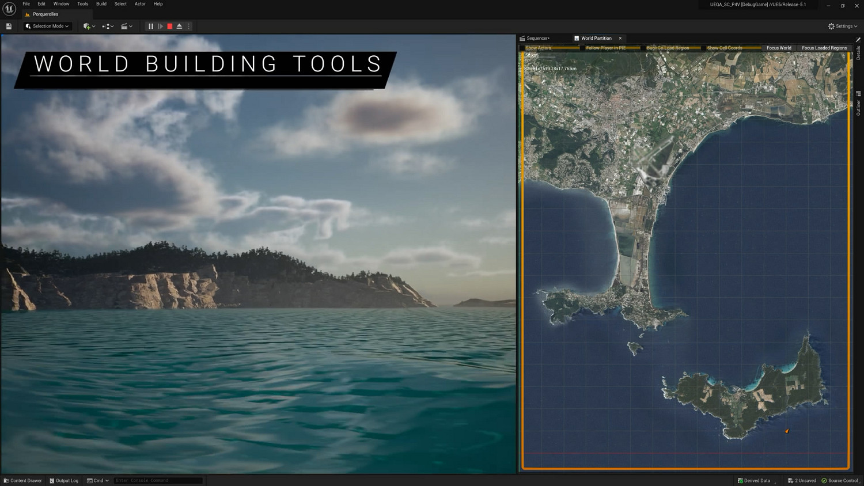Expand the Selection Mode dropdown
Screen dimensions: 864x486
(47, 26)
